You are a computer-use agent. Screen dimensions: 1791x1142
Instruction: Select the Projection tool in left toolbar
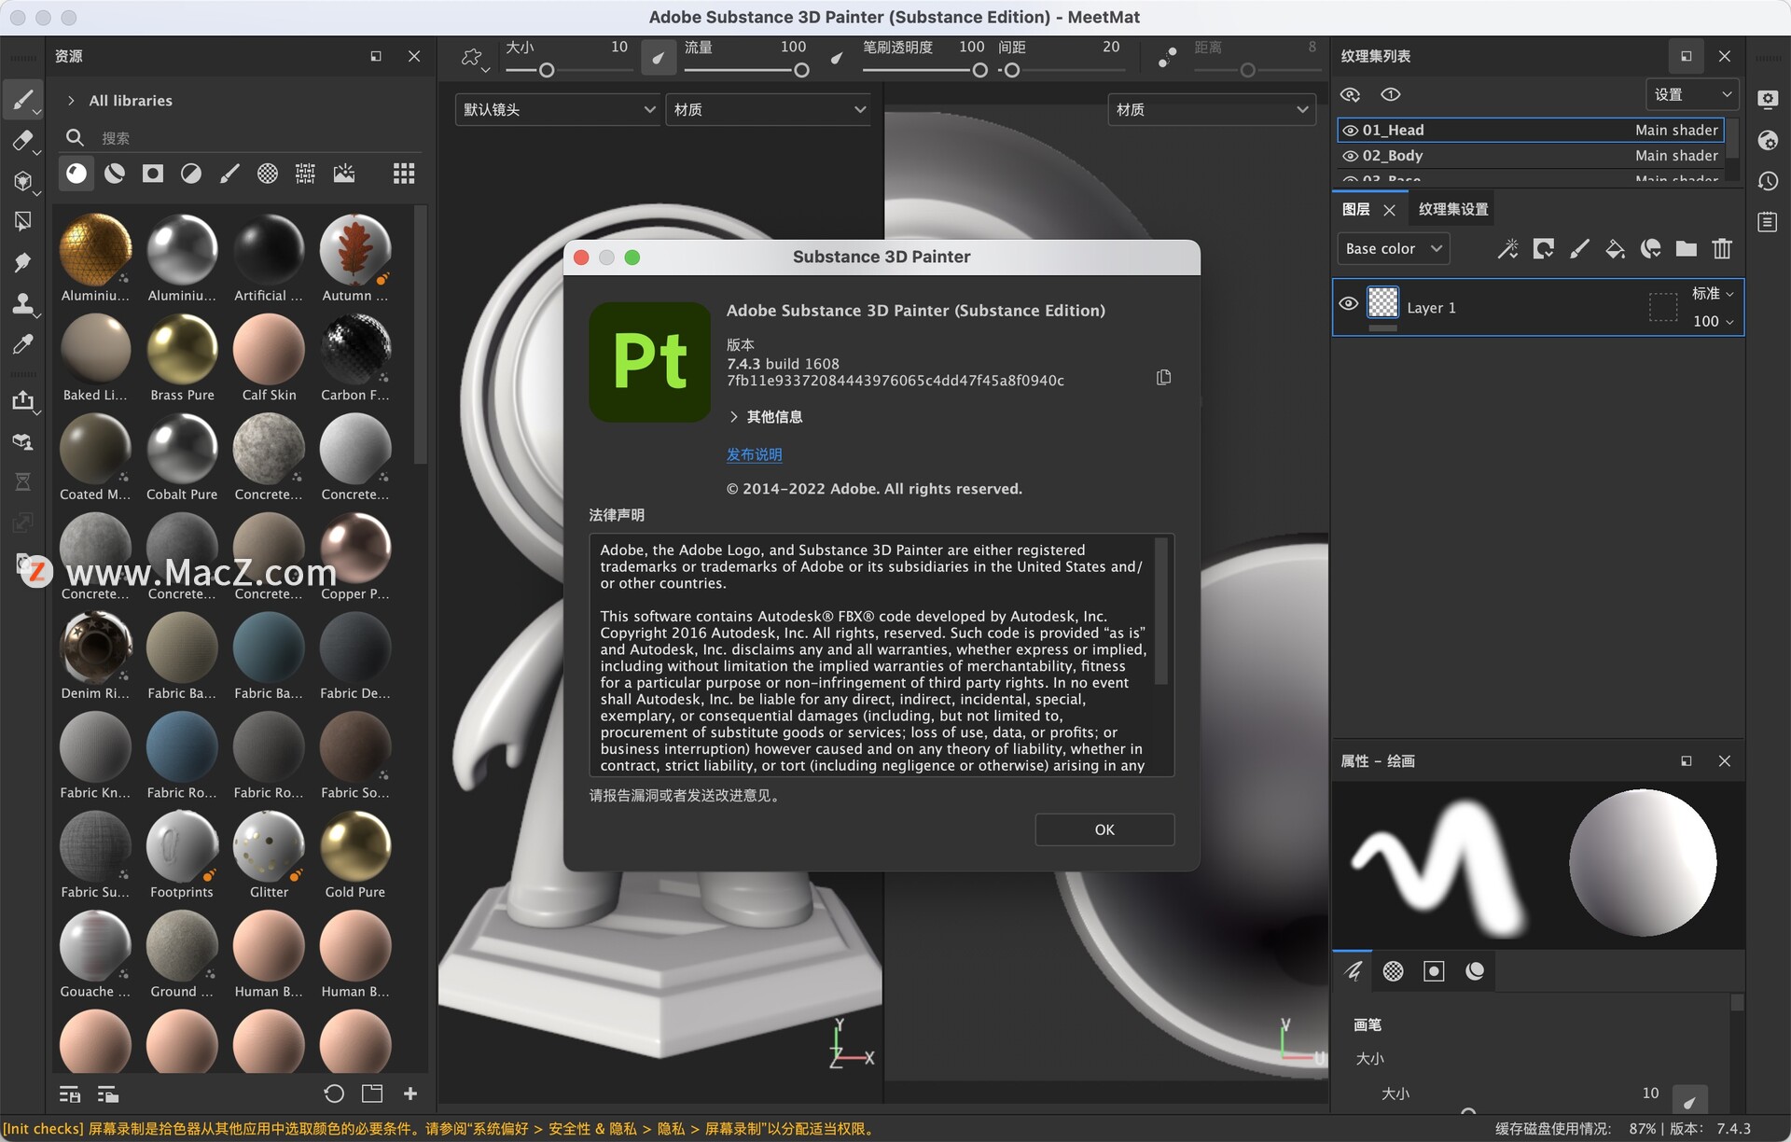[24, 181]
